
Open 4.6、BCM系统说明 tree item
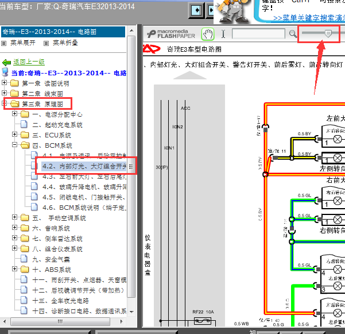point(84,208)
